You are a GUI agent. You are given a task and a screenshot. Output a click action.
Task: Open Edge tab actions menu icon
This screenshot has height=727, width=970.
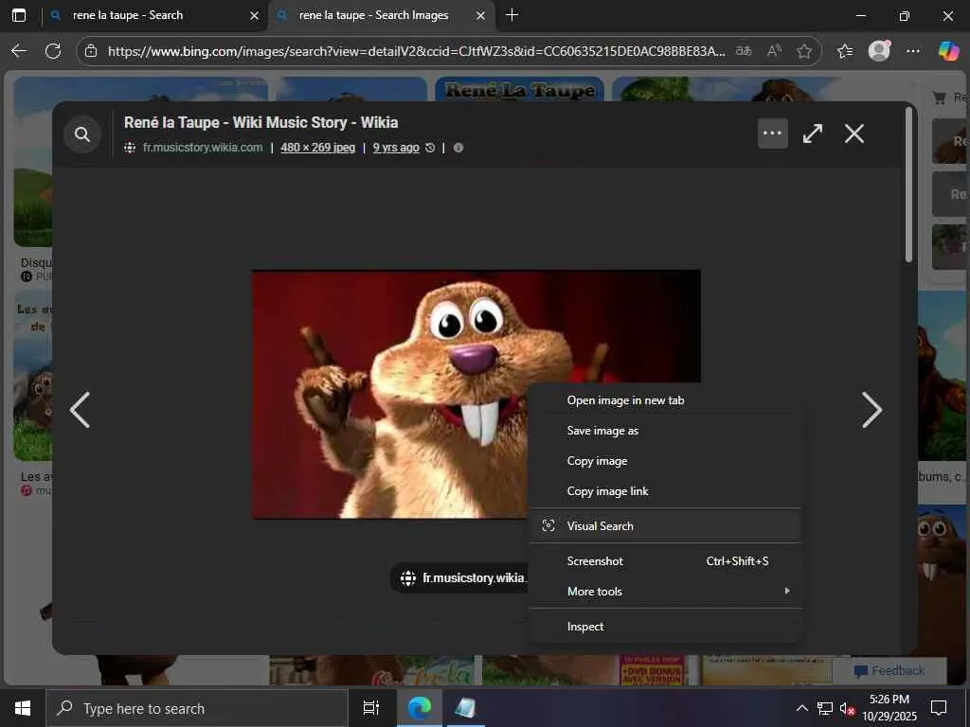pyautogui.click(x=19, y=15)
